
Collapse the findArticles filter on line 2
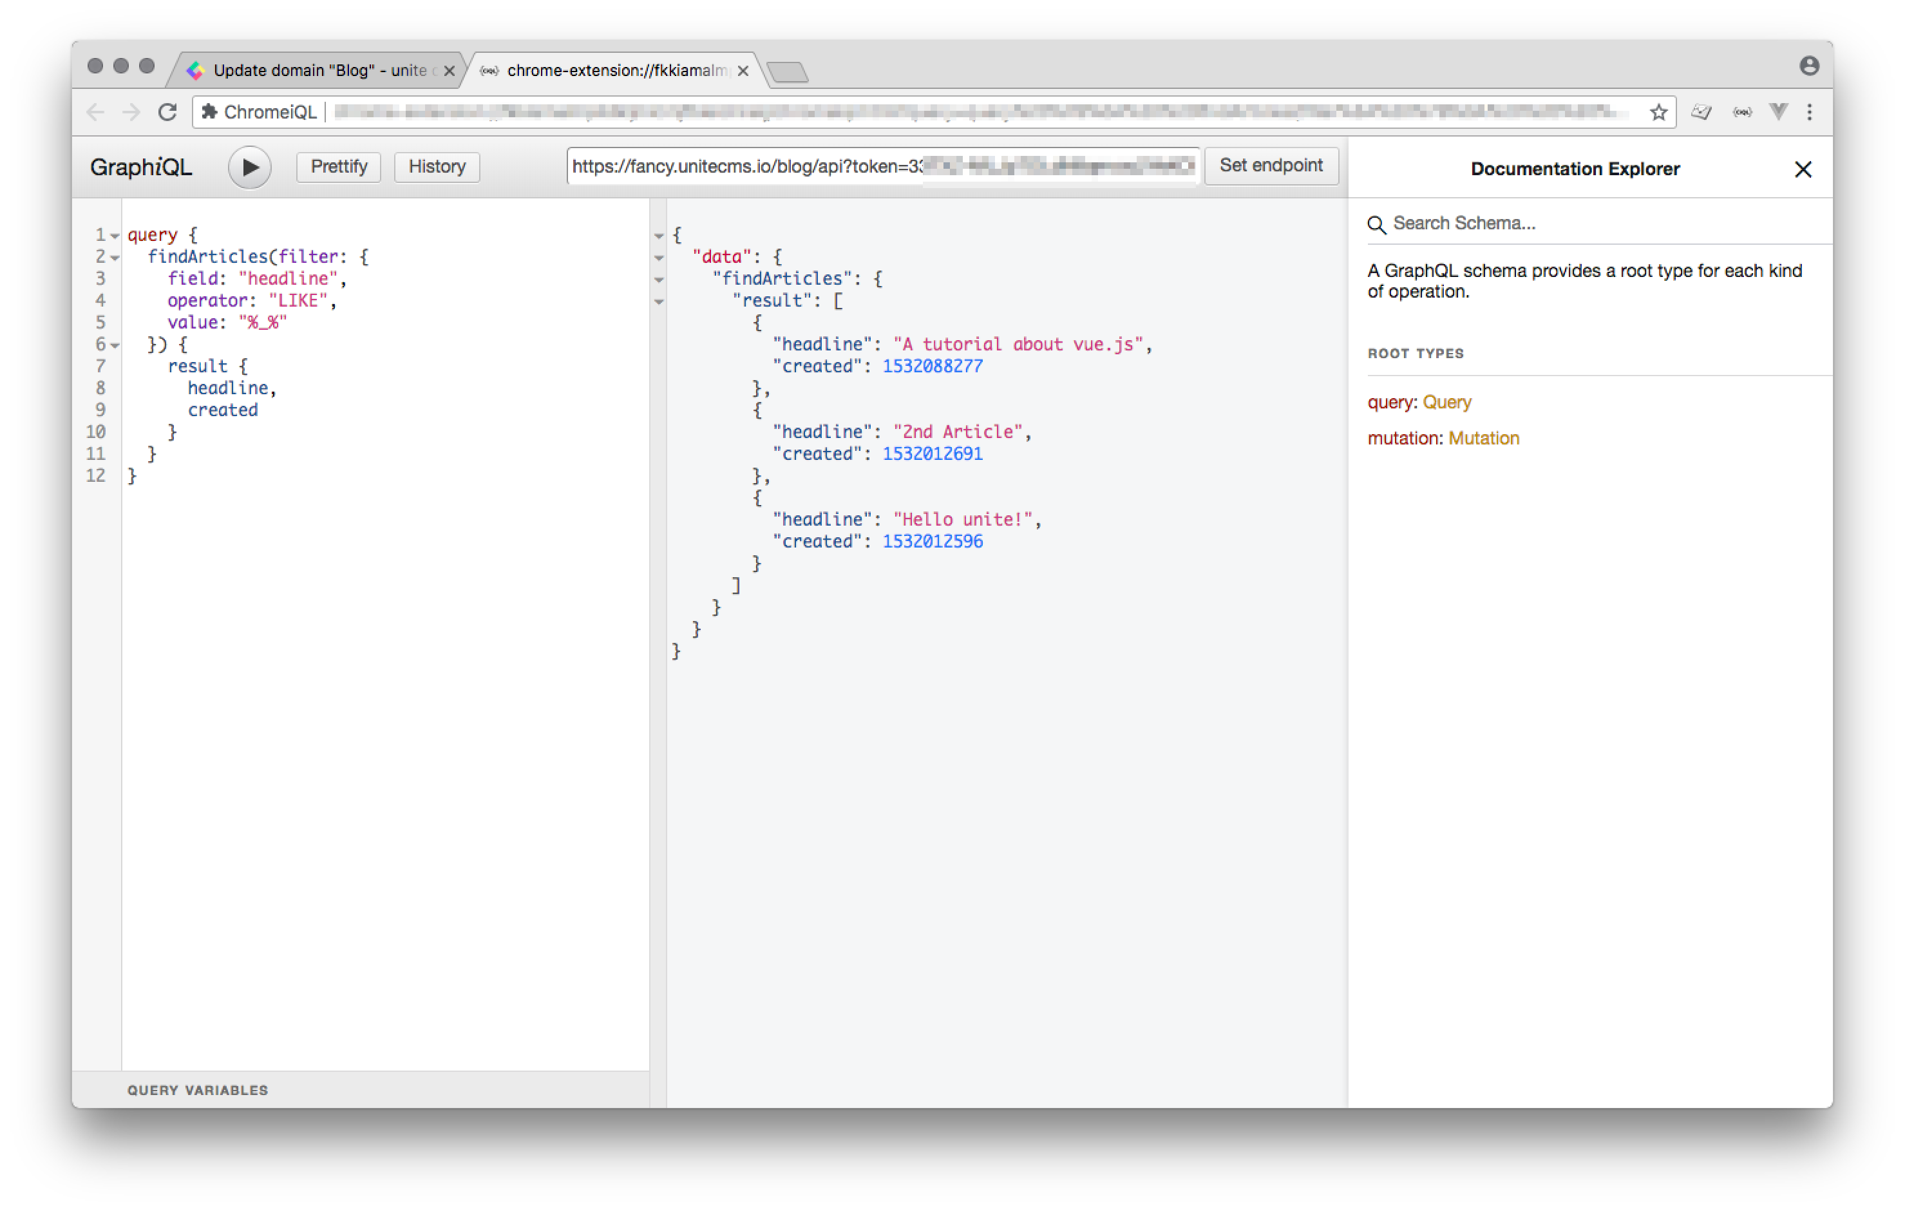114,257
